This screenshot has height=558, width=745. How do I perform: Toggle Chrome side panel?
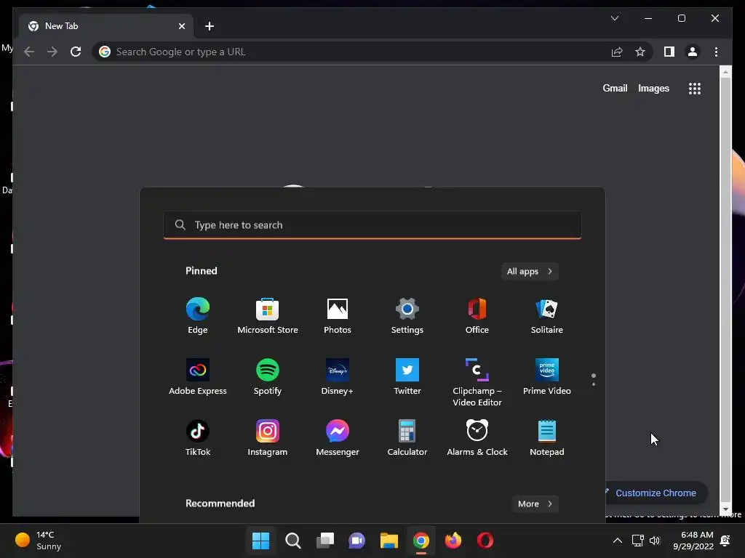(x=669, y=52)
